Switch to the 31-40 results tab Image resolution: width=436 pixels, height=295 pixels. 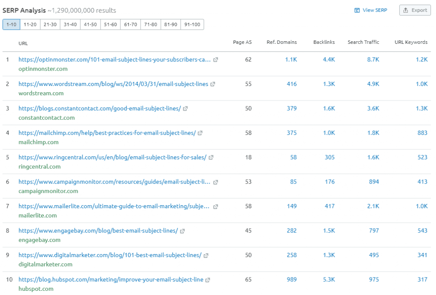pyautogui.click(x=70, y=24)
